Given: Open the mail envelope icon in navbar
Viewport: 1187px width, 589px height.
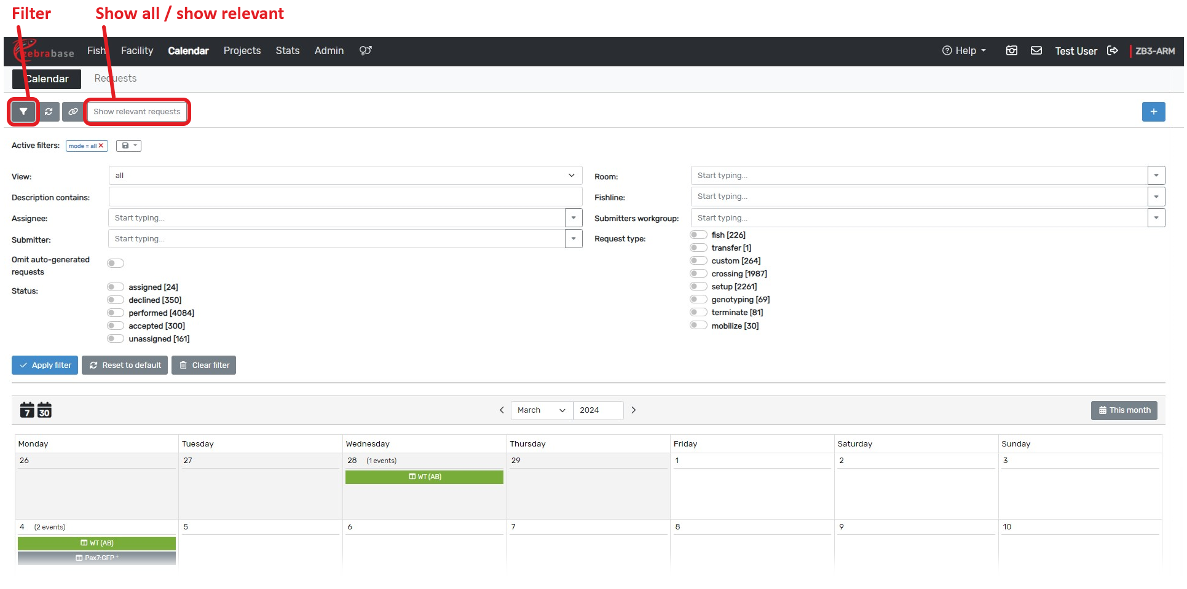Looking at the screenshot, I should click(x=1036, y=51).
